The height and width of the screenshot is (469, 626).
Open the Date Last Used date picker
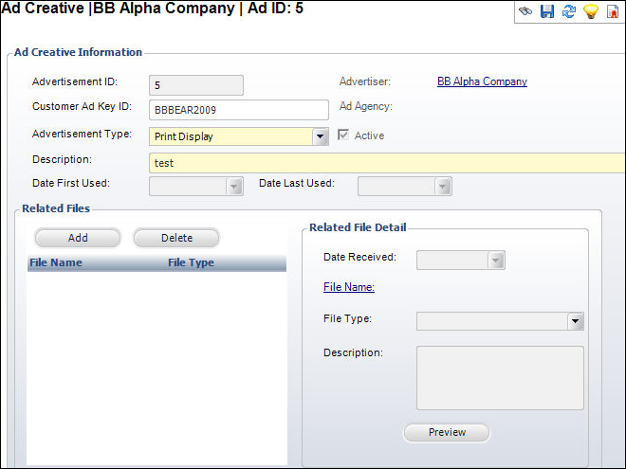442,187
